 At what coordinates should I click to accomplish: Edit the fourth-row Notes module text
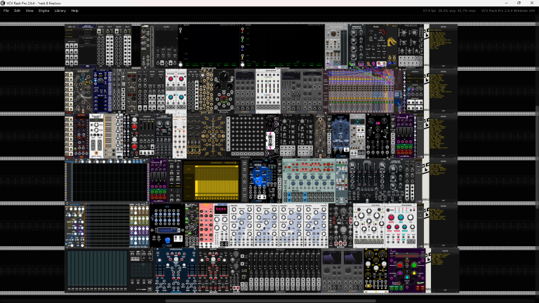(x=444, y=181)
